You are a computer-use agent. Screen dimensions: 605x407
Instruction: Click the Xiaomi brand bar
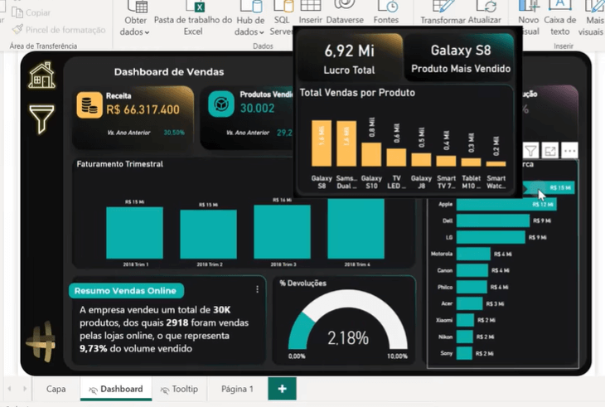(x=465, y=320)
